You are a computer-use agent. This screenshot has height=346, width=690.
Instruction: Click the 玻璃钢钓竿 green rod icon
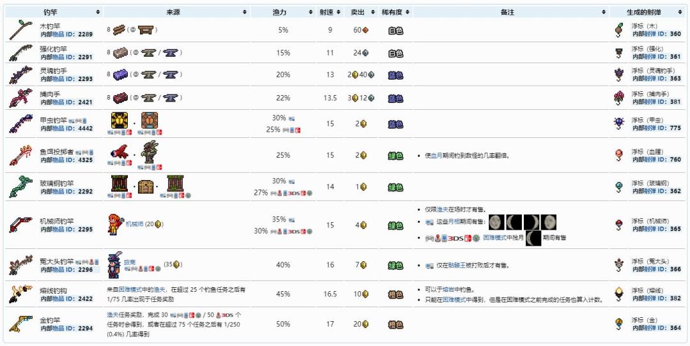tap(20, 186)
